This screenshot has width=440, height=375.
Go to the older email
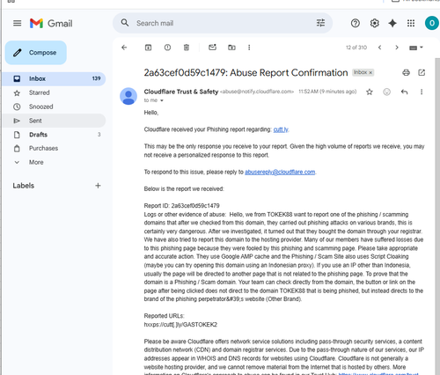(x=397, y=48)
